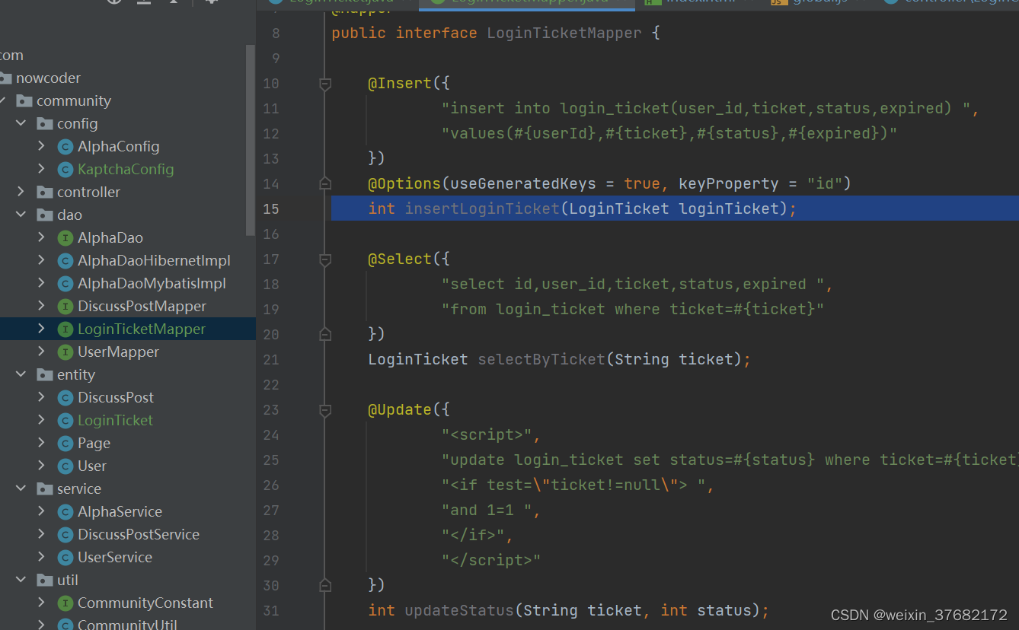Select LoginTicketMapper in the project tree

pyautogui.click(x=142, y=329)
